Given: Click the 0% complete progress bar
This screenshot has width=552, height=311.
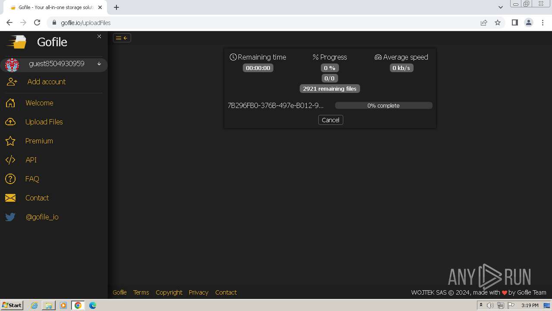Looking at the screenshot, I should click(383, 105).
